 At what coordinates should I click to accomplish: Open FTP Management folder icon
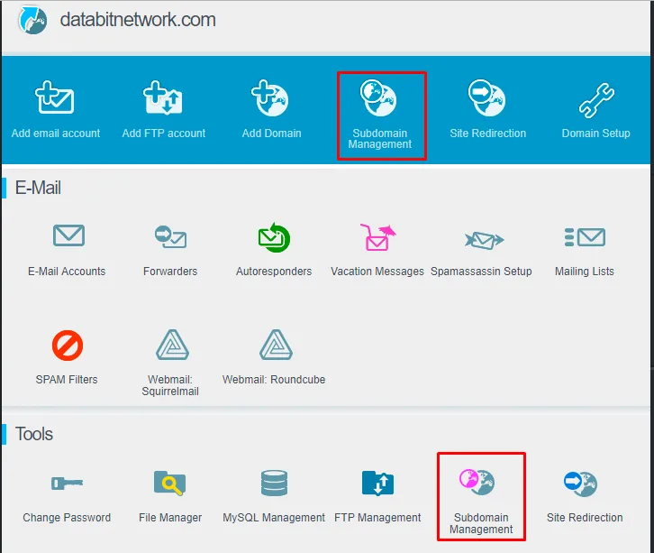tap(377, 484)
